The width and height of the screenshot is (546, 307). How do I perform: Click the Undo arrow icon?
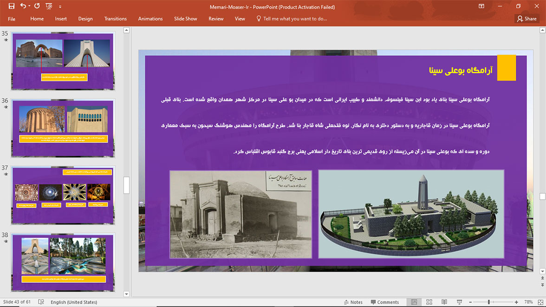click(x=23, y=7)
